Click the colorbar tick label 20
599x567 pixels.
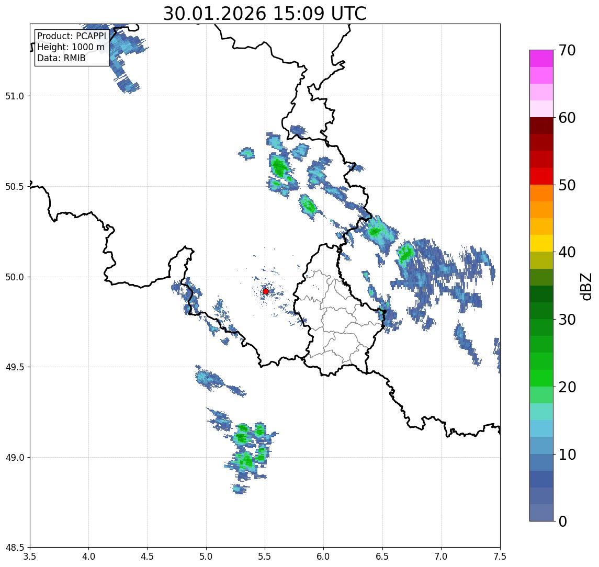point(567,387)
